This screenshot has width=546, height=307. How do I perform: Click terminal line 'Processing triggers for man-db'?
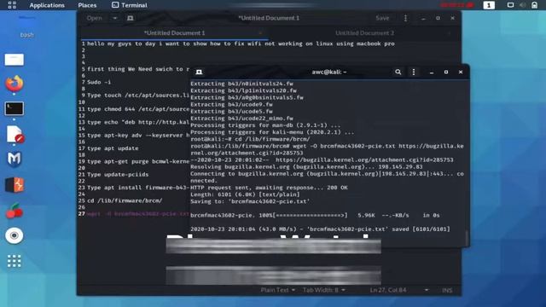(265, 125)
